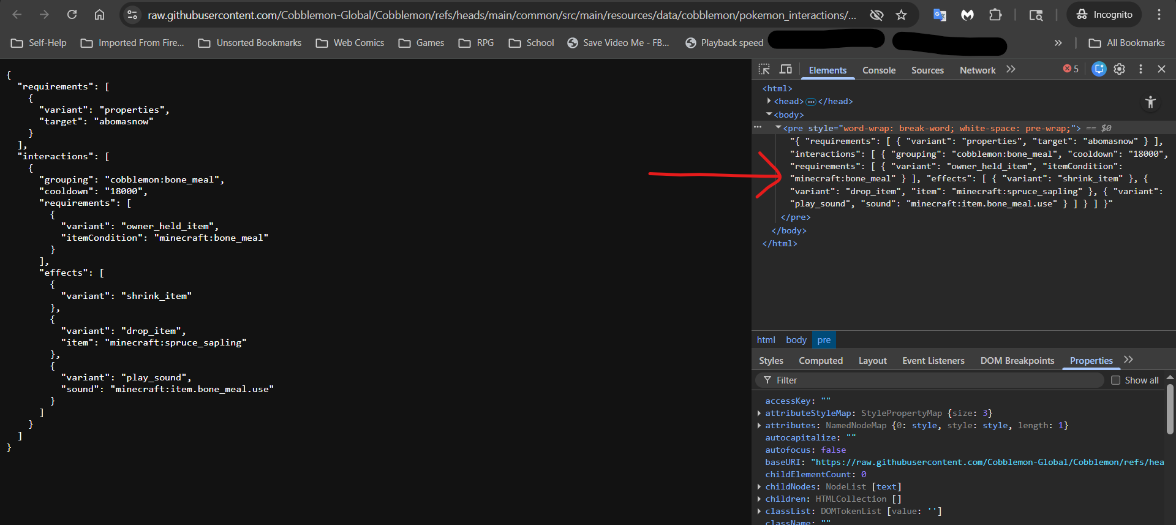
Task: Open the Chrome three-dot menu
Action: pos(1159,15)
